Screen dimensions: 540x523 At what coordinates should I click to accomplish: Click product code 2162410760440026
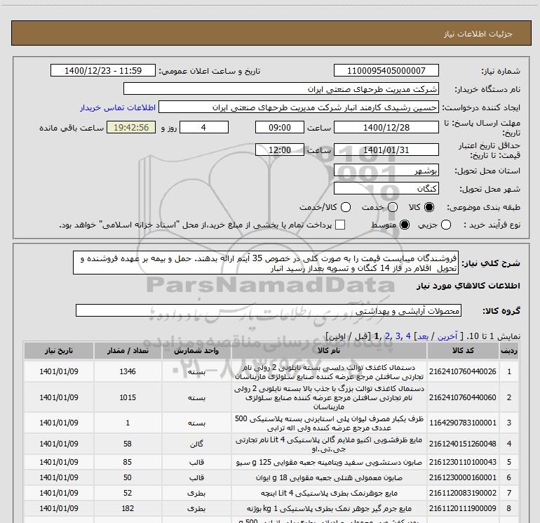(x=463, y=371)
